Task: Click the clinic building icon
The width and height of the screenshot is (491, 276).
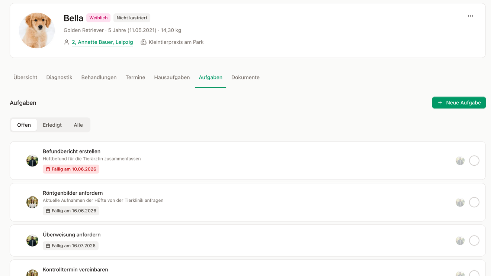Action: [x=144, y=42]
